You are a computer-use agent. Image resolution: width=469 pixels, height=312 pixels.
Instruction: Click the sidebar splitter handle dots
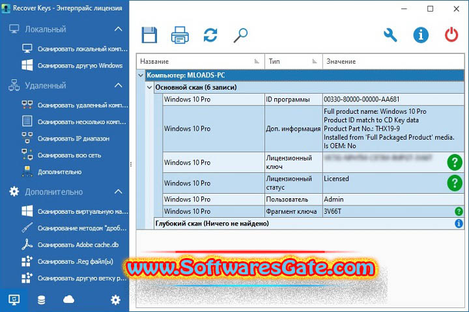coord(131,164)
